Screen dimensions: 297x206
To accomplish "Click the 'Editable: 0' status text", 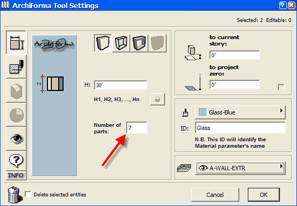I will [278, 20].
